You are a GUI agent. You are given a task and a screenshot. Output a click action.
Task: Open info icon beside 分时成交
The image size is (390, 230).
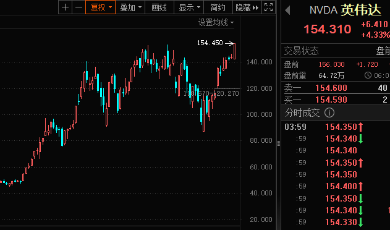point(329,113)
